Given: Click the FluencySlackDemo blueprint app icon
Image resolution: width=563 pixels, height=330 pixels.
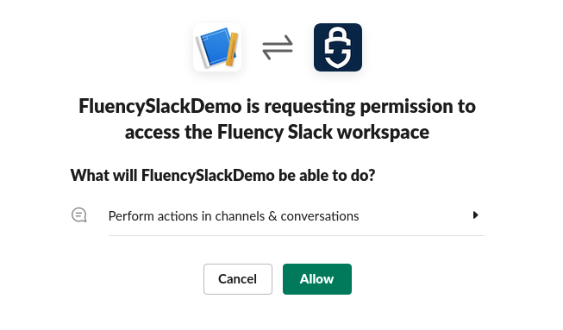Looking at the screenshot, I should [217, 47].
